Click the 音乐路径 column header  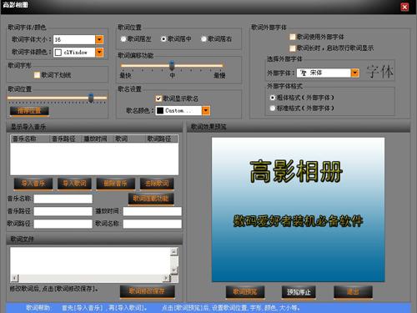click(x=66, y=139)
